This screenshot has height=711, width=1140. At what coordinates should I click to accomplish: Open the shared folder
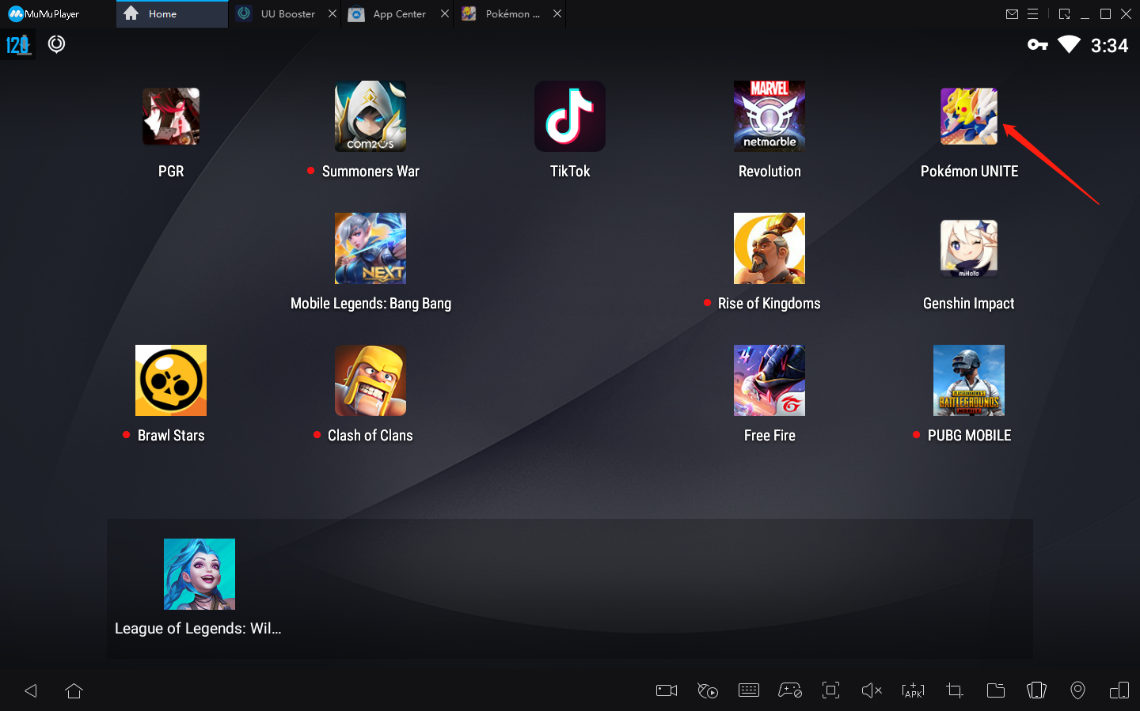996,690
